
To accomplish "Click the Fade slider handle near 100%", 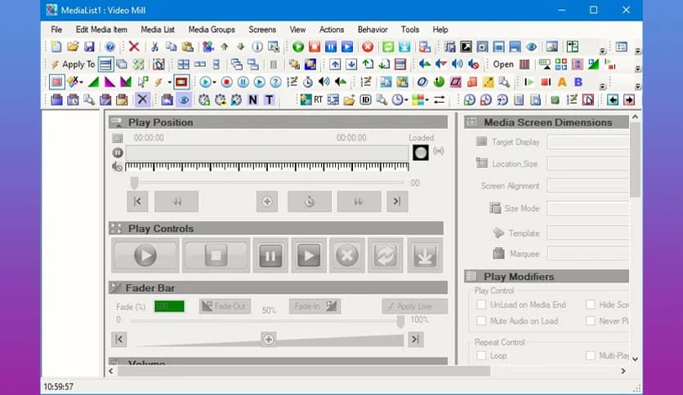I will [400, 322].
